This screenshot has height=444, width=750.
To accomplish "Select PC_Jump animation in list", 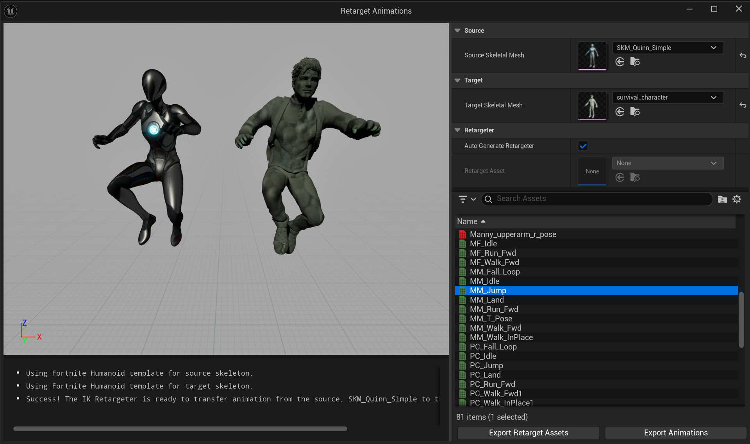I will coord(486,366).
